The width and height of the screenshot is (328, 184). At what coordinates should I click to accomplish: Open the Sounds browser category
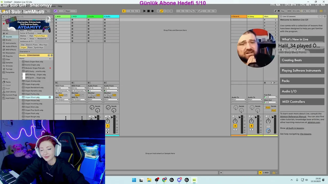click(9, 37)
